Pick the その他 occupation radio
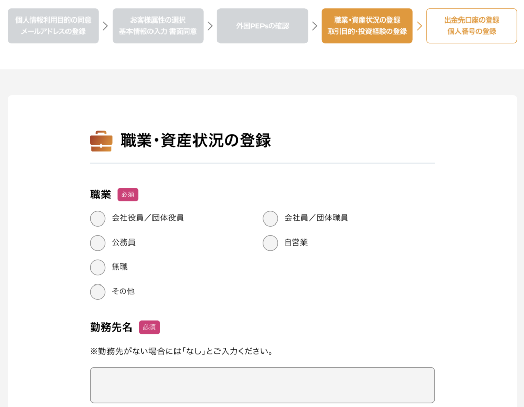524x407 pixels. (98, 292)
